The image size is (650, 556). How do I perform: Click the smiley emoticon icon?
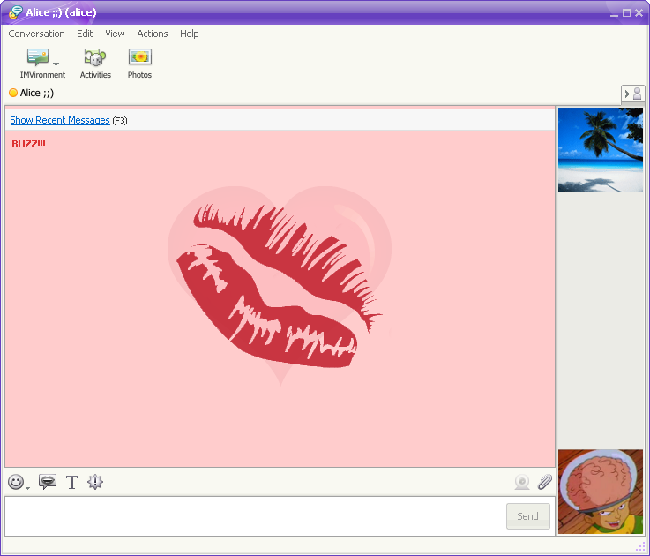pos(15,482)
